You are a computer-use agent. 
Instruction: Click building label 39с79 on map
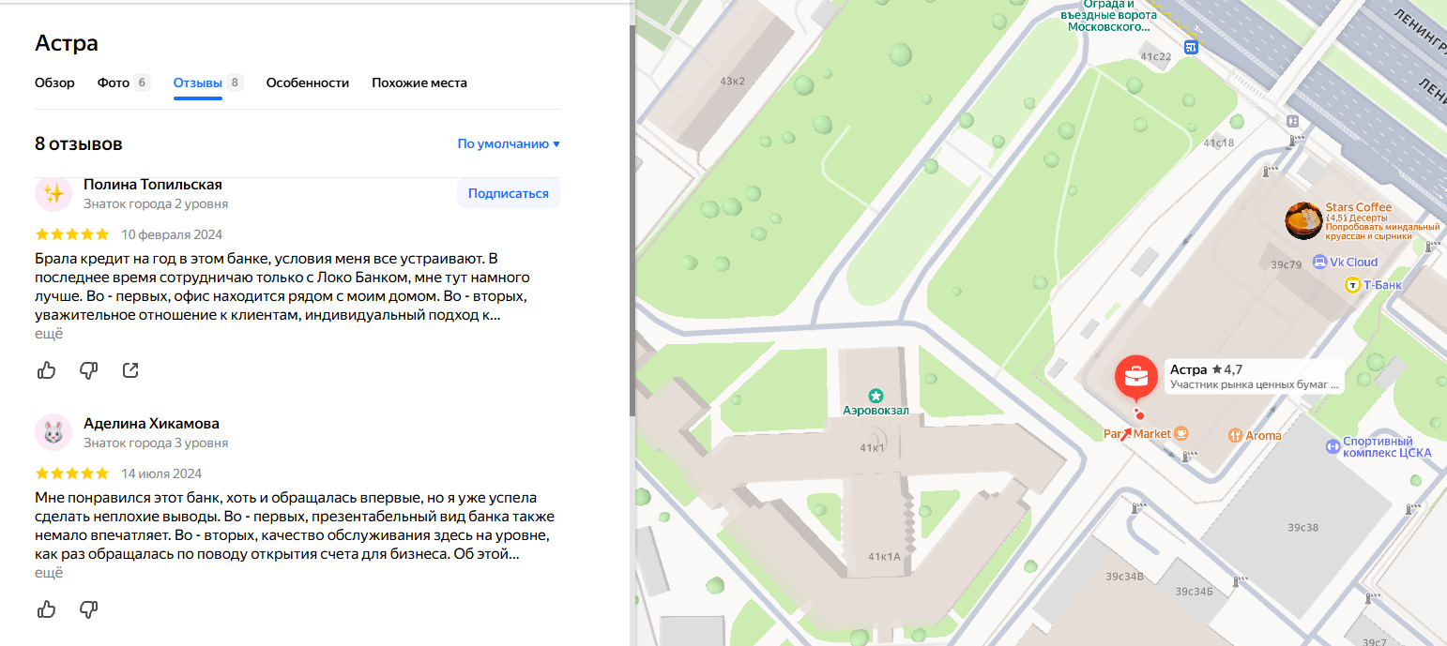coord(1287,265)
